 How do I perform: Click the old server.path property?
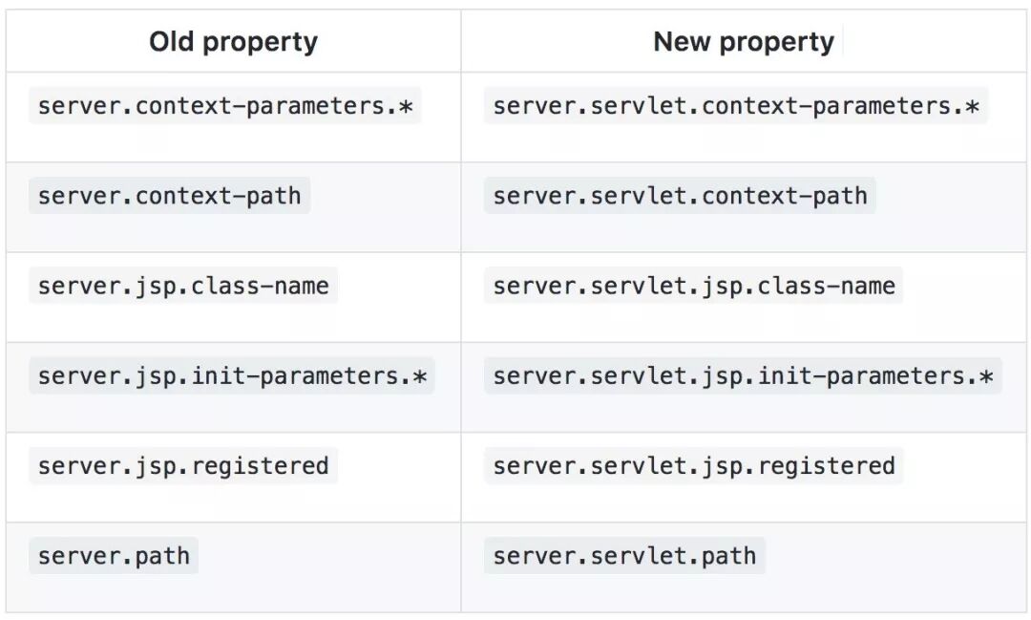click(114, 556)
